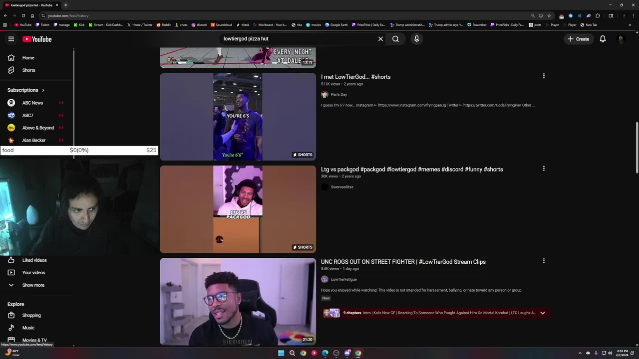
Task: Click the Create button
Action: (x=578, y=39)
